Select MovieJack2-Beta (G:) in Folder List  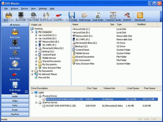(53, 48)
